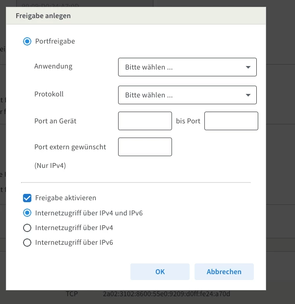Select Internetzugriff über IPv4 und IPv6
This screenshot has height=304, width=295.
pyautogui.click(x=27, y=213)
